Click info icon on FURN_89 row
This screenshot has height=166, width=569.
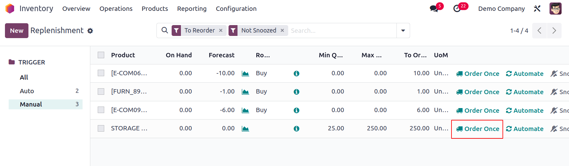click(296, 92)
